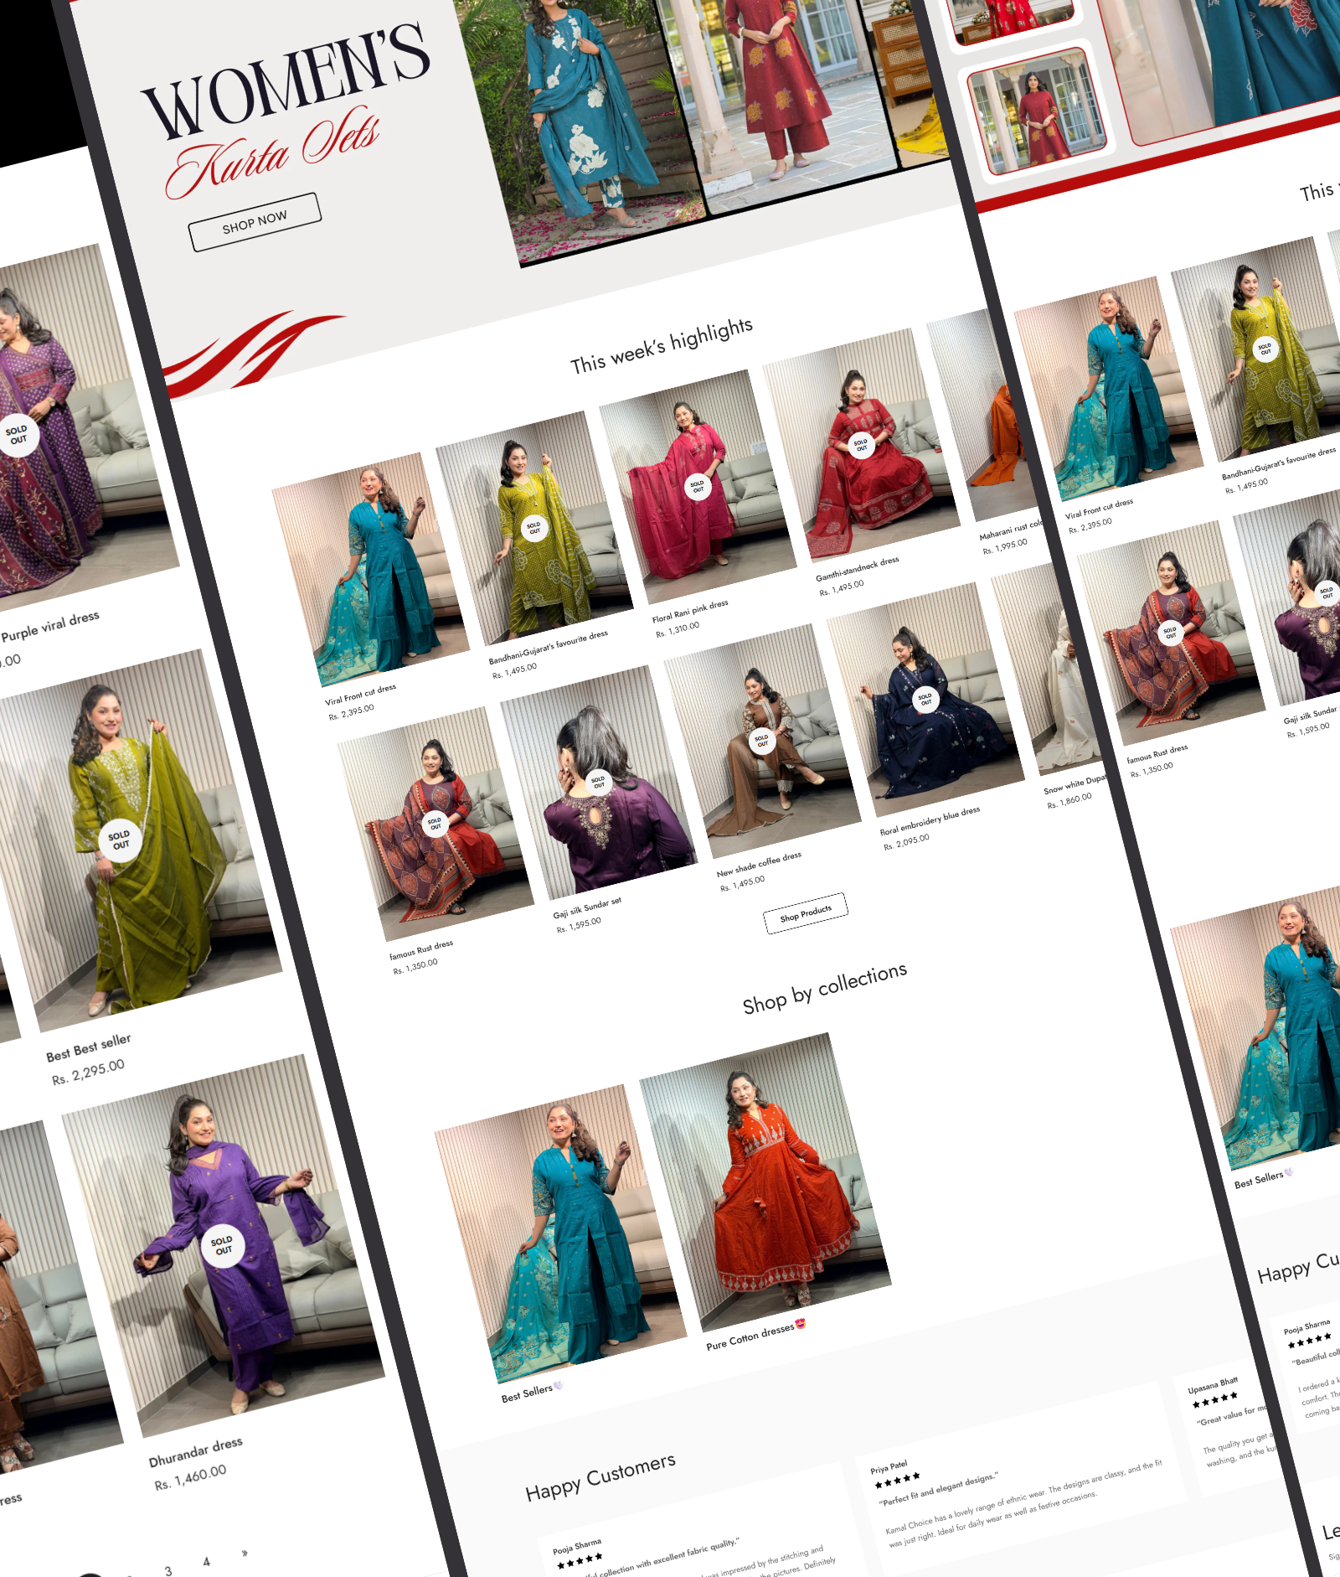Center page: click "Bandhani-Gujarat's favourite dress" title

tap(549, 647)
